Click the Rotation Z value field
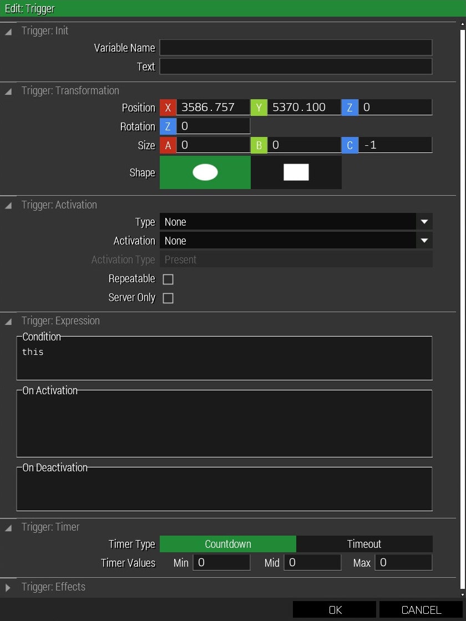 (x=213, y=126)
